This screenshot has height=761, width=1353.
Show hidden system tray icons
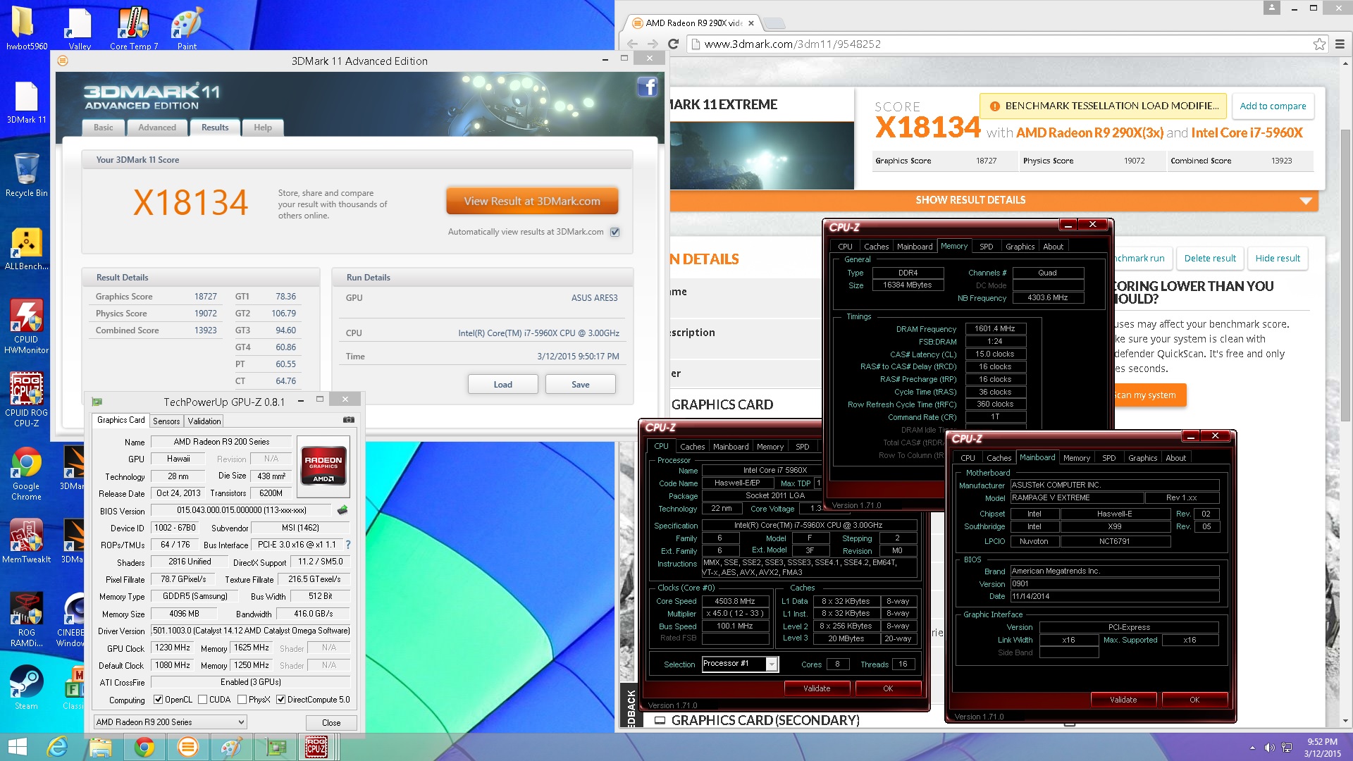1252,748
